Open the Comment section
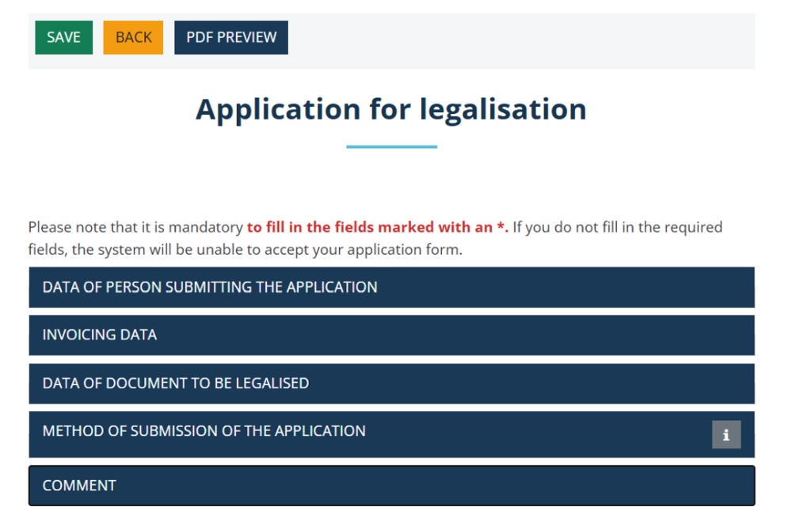Screen dimensions: 792x526 [x=391, y=485]
